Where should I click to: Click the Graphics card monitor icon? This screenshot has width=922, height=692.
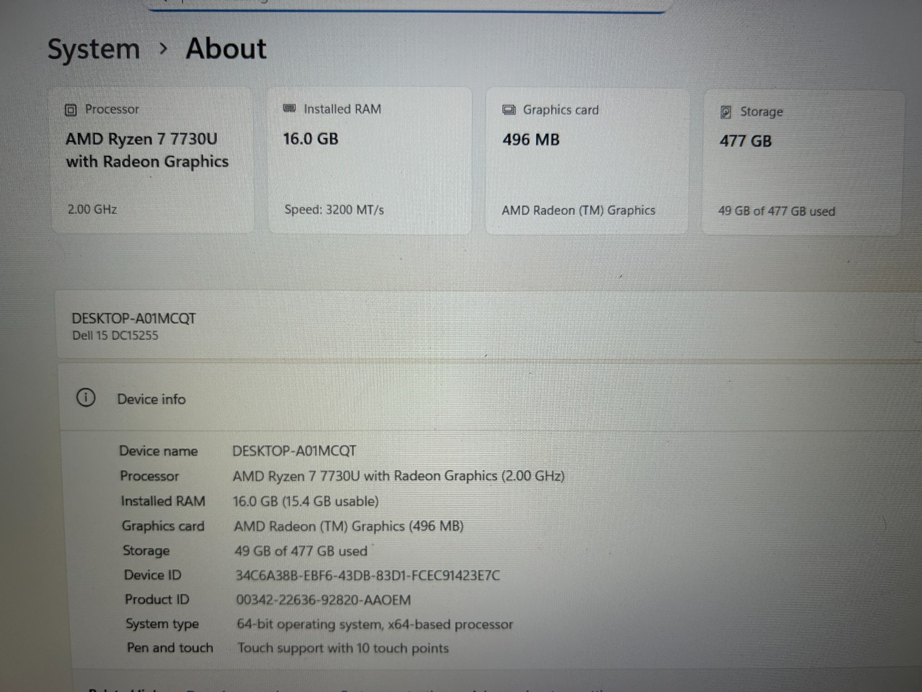click(509, 110)
